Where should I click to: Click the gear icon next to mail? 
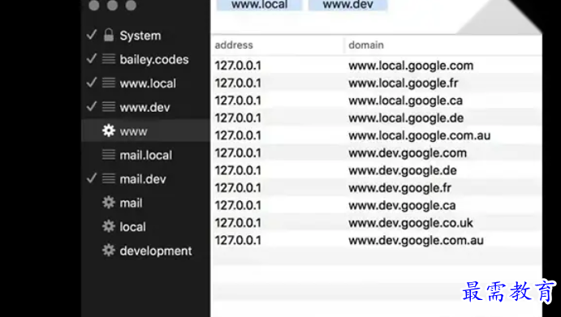(109, 203)
